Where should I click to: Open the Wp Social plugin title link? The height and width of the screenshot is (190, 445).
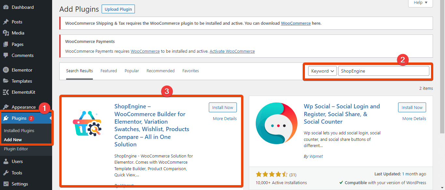pyautogui.click(x=342, y=114)
